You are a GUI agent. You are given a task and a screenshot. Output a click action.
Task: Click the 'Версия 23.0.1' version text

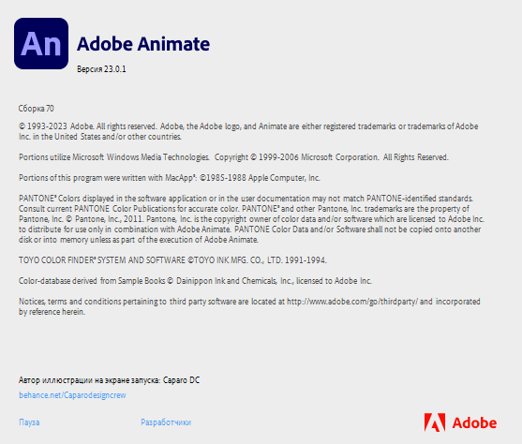pos(101,69)
